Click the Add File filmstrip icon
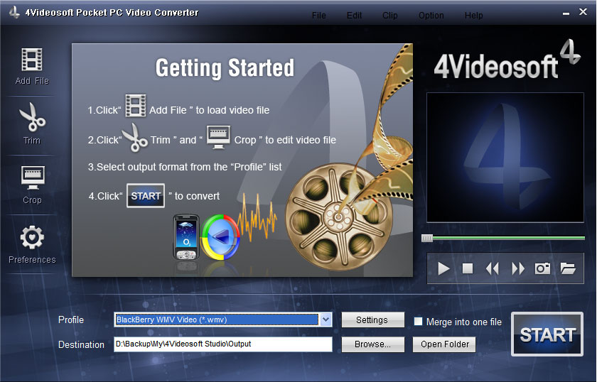Viewport: 597px width, 382px height. click(x=32, y=60)
